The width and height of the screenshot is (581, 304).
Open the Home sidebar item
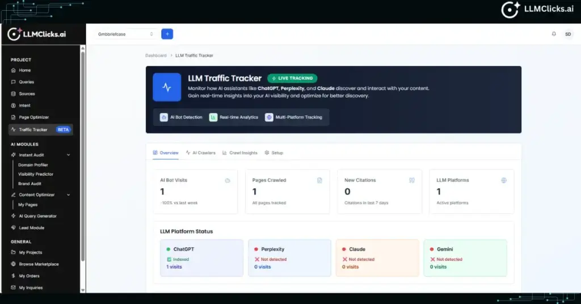pyautogui.click(x=21, y=70)
